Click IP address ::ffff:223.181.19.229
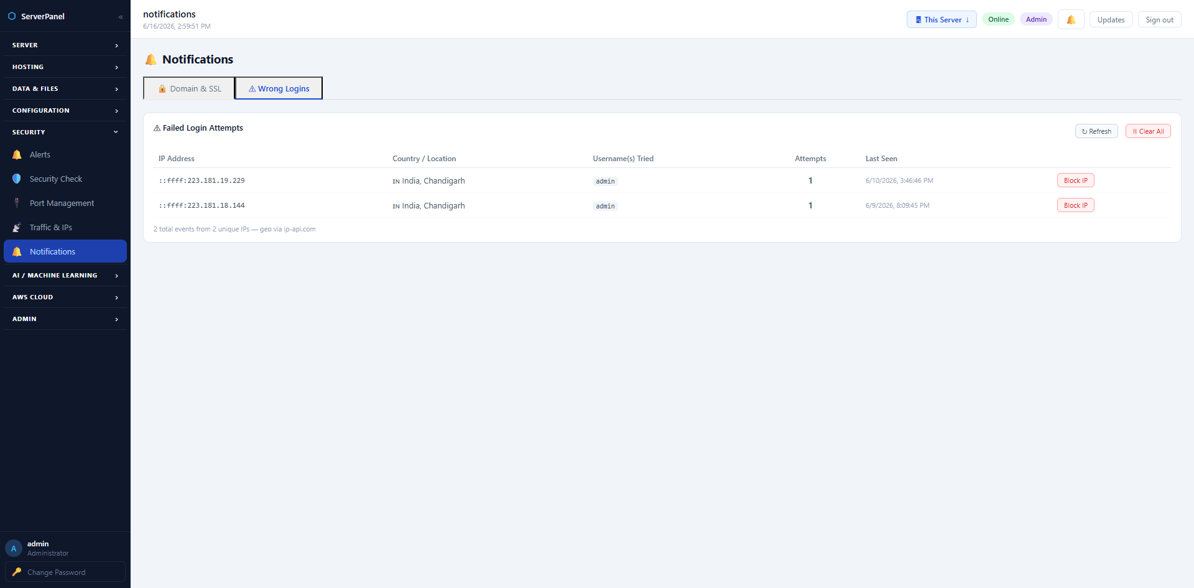Viewport: 1194px width, 588px height. click(x=201, y=181)
